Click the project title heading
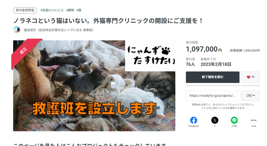 pos(108,21)
